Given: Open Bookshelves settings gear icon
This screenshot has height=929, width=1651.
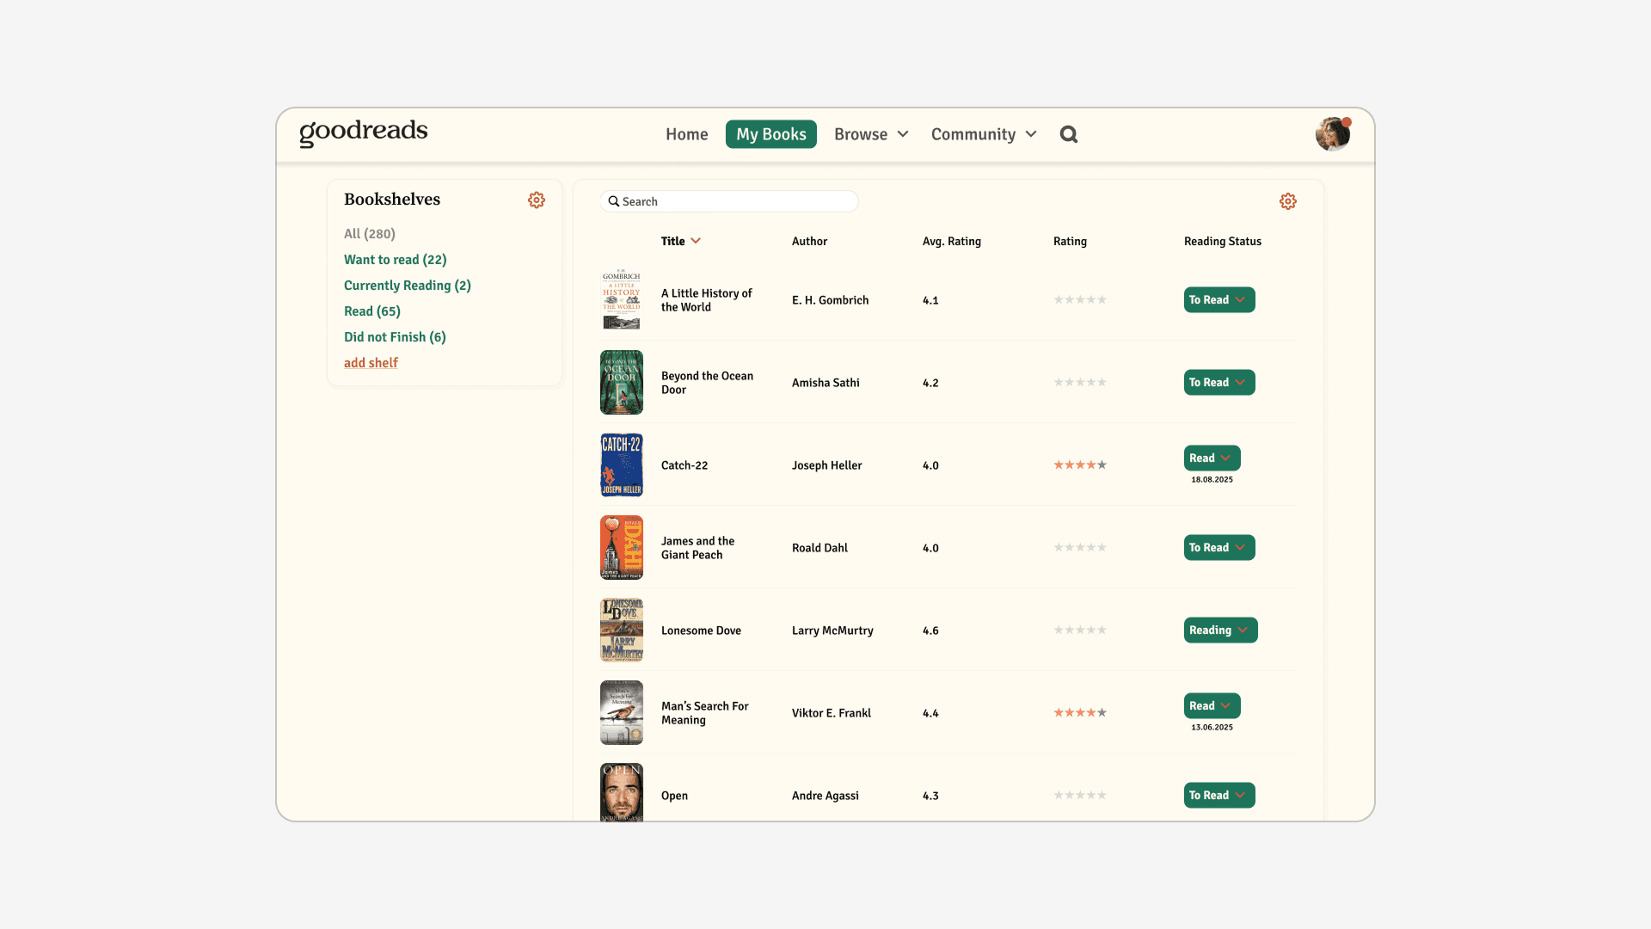Looking at the screenshot, I should tap(537, 200).
